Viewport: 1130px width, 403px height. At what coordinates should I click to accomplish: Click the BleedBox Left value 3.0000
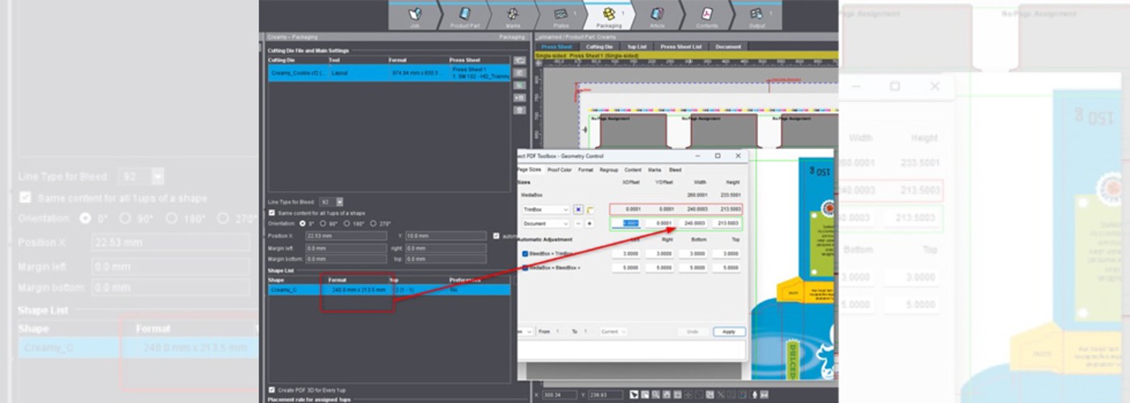(626, 254)
